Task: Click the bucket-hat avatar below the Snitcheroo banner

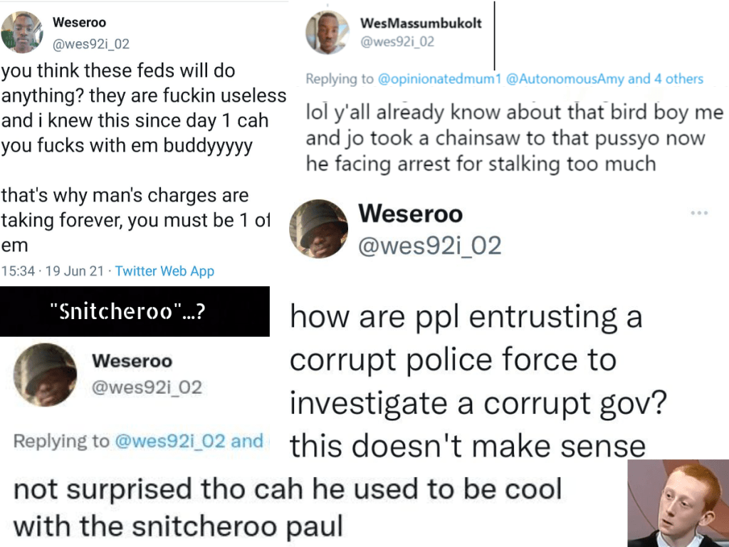Action: tap(46, 373)
